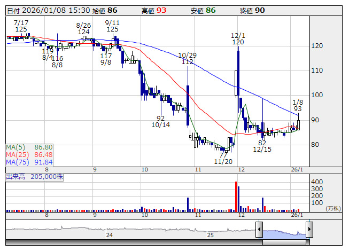This screenshot has width=349, height=251.
Task: Click the (万株) volume unit label
Action: point(333,208)
